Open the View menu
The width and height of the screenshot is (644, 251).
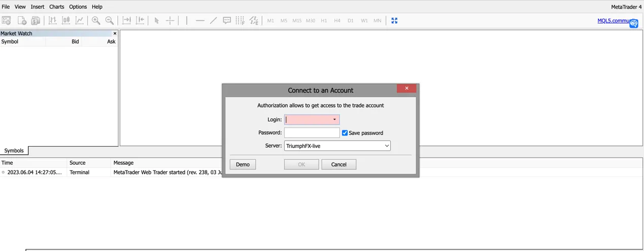coord(20,7)
